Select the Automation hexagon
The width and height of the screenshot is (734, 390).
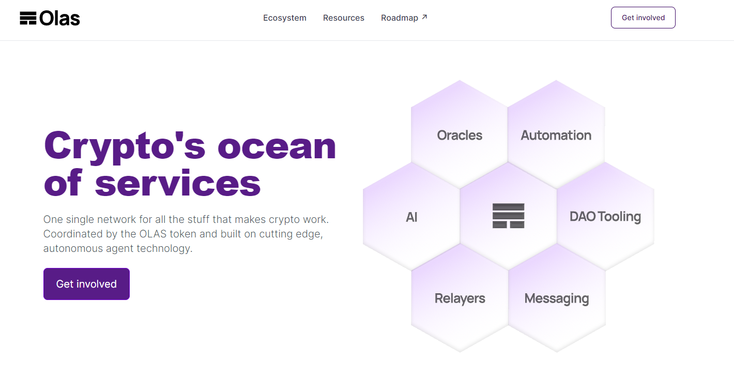(x=556, y=134)
